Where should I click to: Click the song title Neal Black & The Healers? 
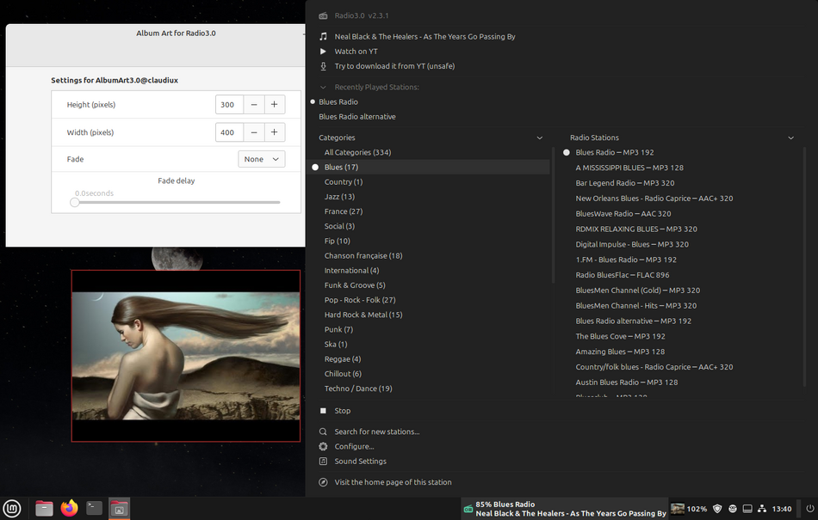click(424, 36)
